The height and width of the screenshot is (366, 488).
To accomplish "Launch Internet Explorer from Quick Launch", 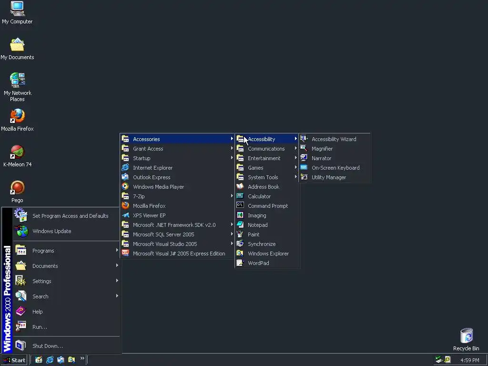I will click(x=50, y=360).
